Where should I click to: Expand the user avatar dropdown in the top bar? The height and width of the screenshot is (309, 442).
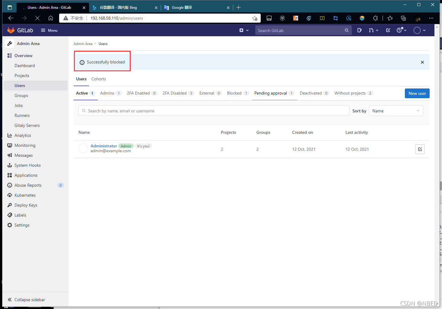tap(419, 30)
